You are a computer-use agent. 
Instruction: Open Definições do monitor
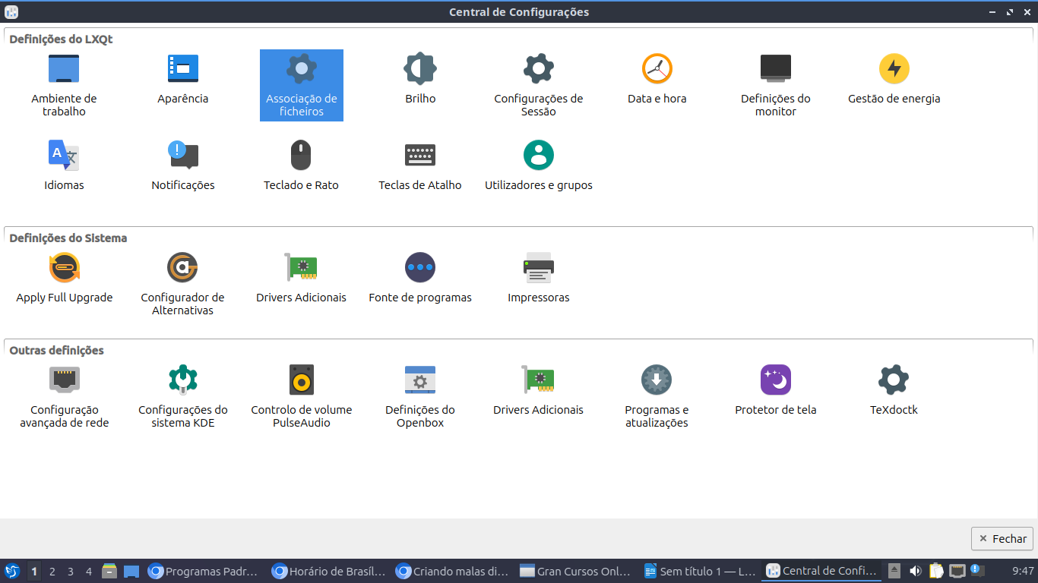(776, 85)
